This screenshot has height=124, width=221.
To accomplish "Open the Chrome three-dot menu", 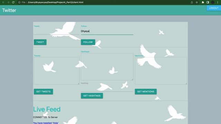I will [218, 2].
